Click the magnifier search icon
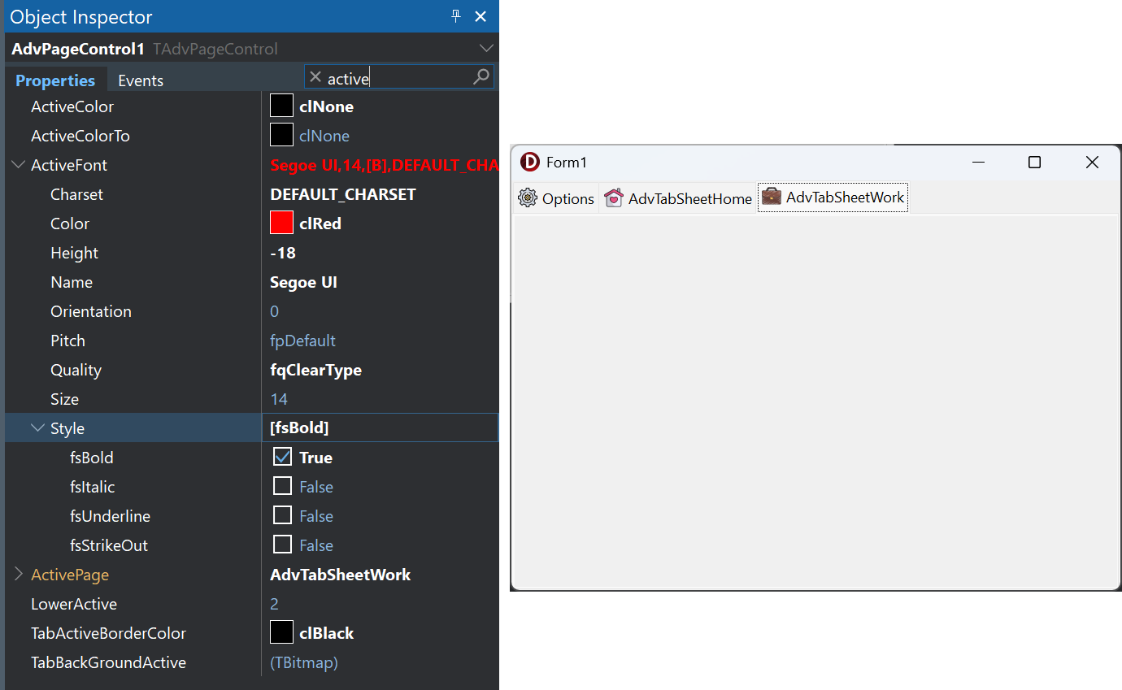 481,77
